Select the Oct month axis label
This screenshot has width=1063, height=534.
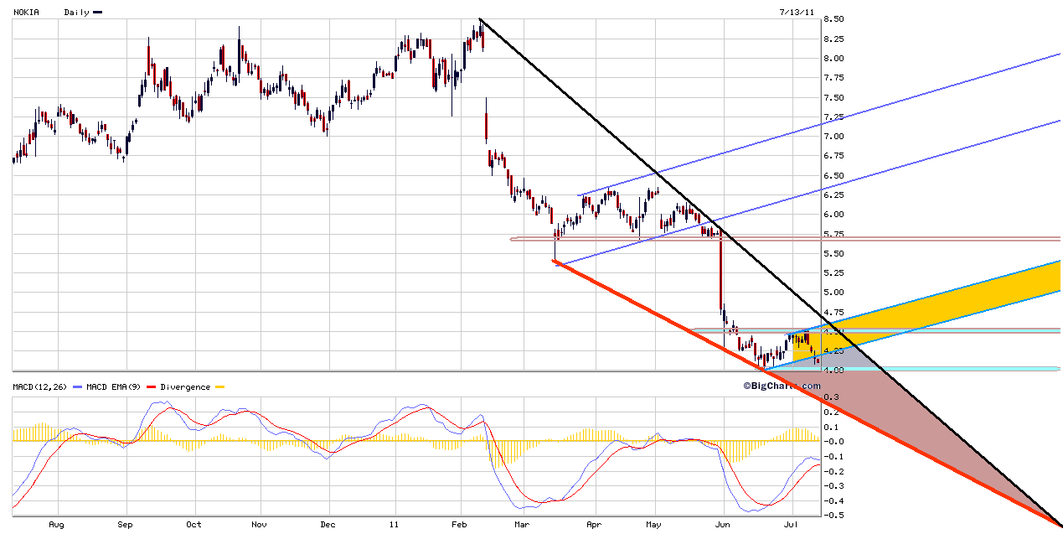(x=194, y=525)
